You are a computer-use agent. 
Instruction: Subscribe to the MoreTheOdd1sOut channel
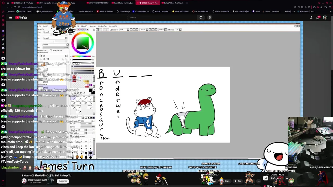tap(63, 181)
